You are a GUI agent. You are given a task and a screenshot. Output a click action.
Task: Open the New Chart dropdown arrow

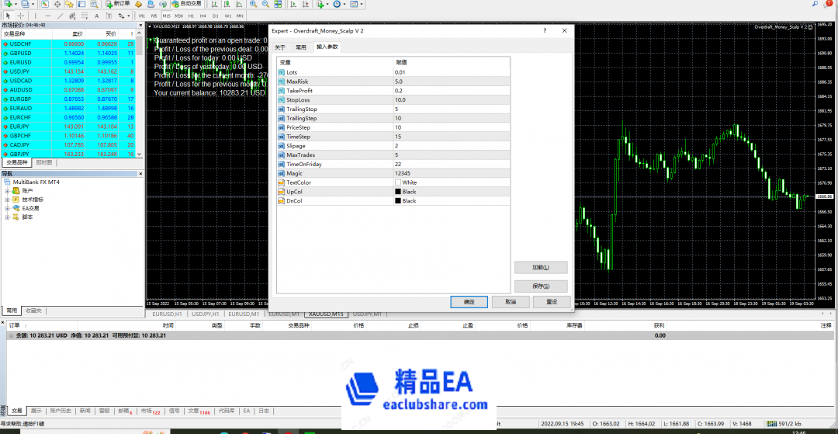click(x=16, y=4)
